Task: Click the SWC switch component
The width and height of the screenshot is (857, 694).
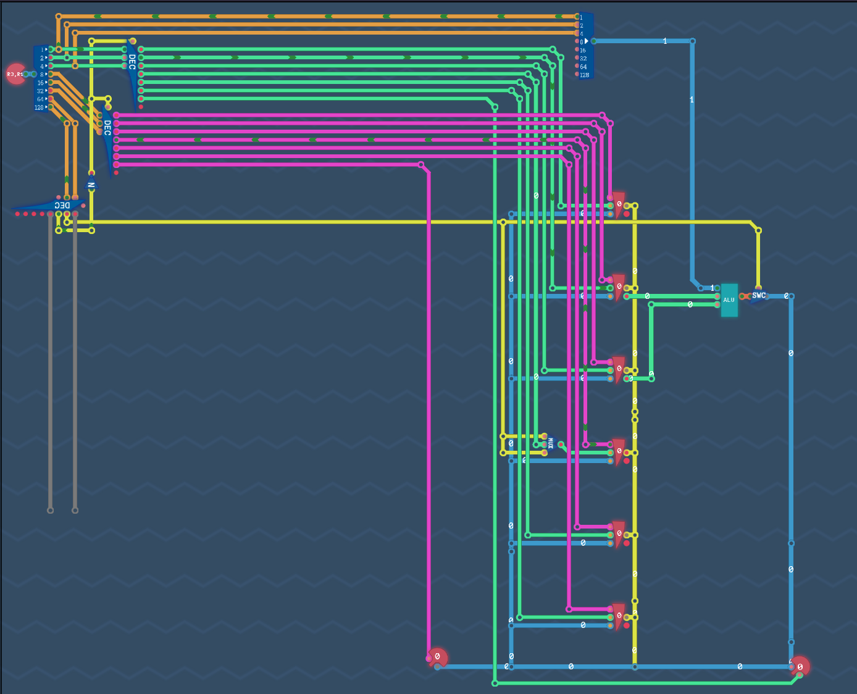Action: (x=759, y=296)
